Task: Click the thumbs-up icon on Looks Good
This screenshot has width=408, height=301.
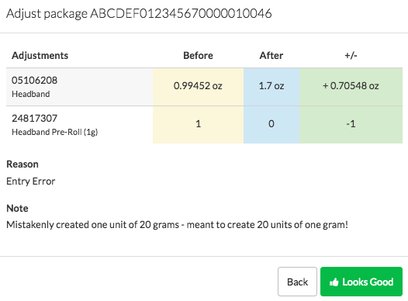Action: pyautogui.click(x=334, y=282)
